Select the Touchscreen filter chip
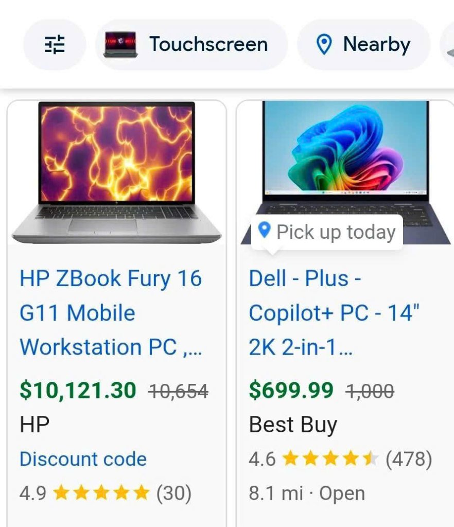 (191, 44)
